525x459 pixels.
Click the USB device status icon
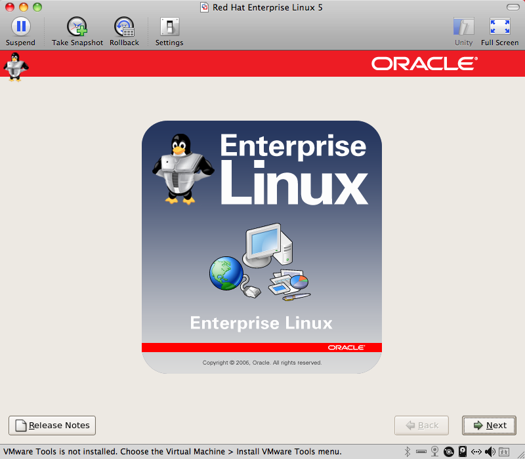coord(421,452)
